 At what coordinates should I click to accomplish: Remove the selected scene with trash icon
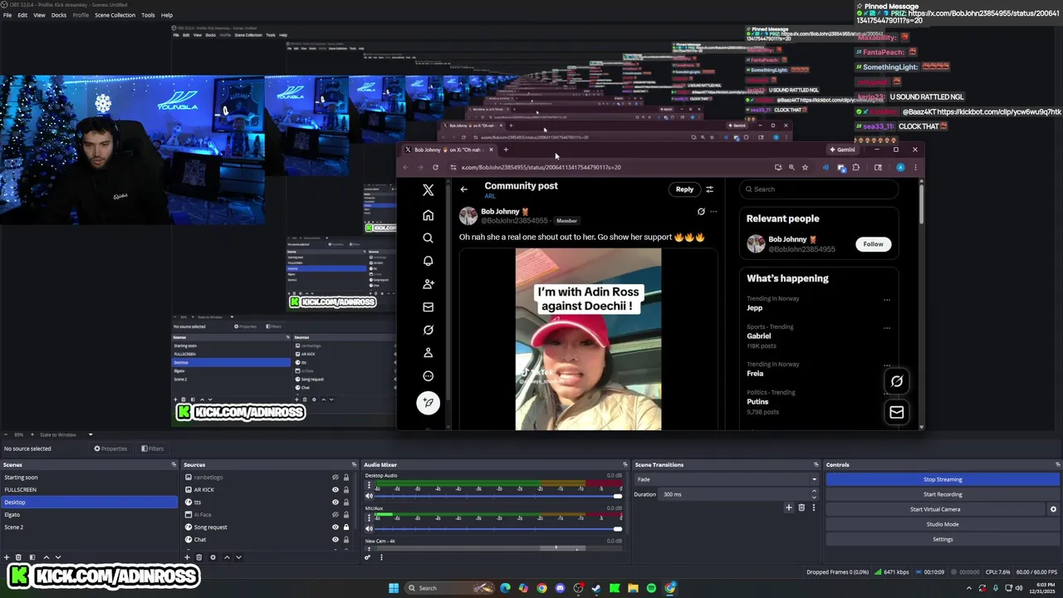pyautogui.click(x=18, y=557)
